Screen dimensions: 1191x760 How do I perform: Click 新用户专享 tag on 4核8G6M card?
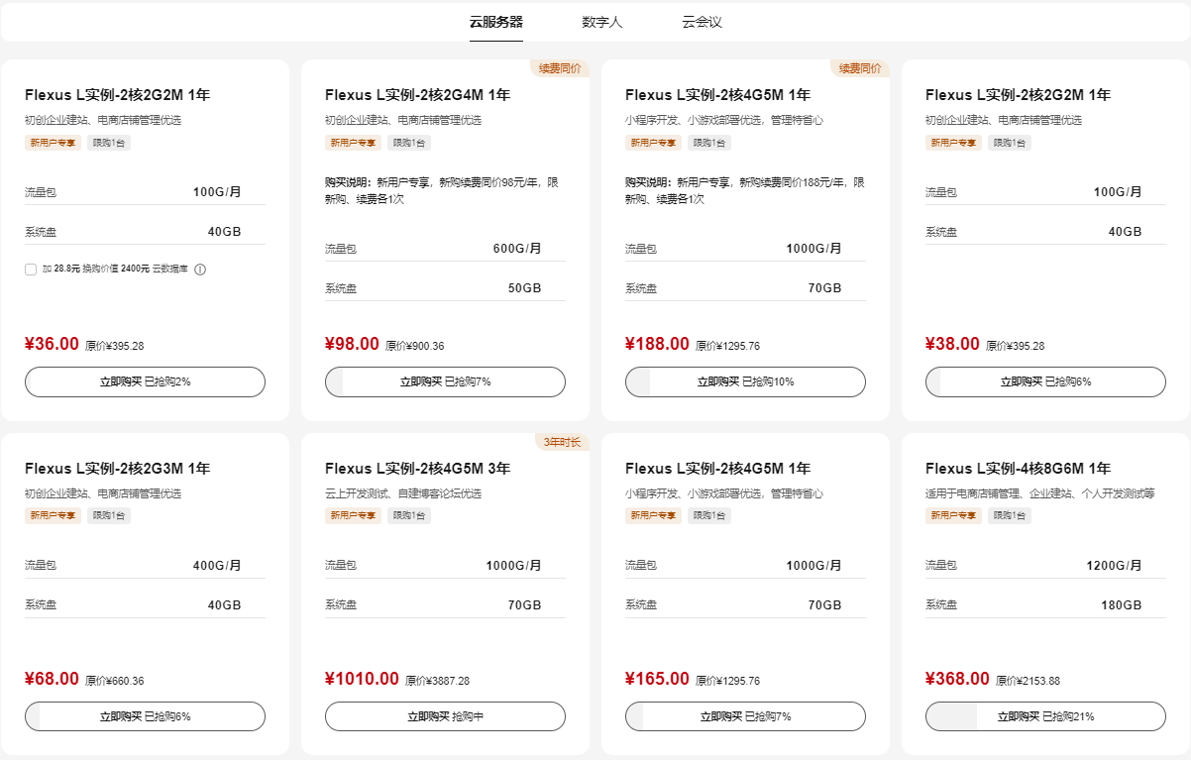pyautogui.click(x=954, y=516)
